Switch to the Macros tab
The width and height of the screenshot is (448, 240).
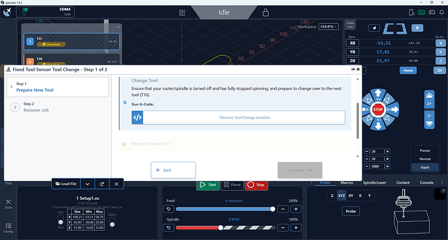[347, 183]
